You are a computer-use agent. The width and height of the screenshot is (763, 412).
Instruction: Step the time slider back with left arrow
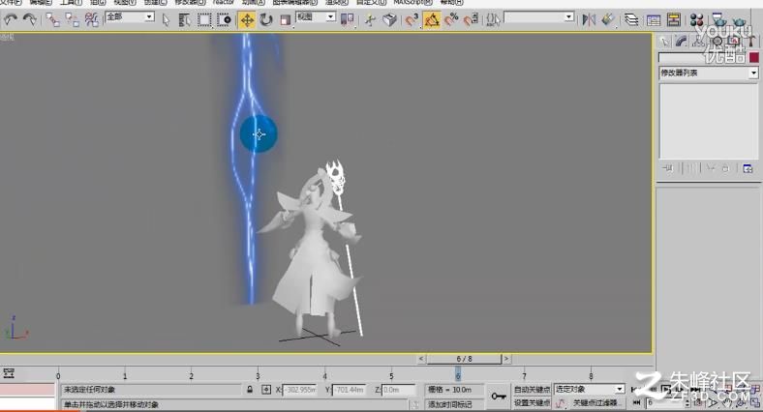(x=421, y=359)
